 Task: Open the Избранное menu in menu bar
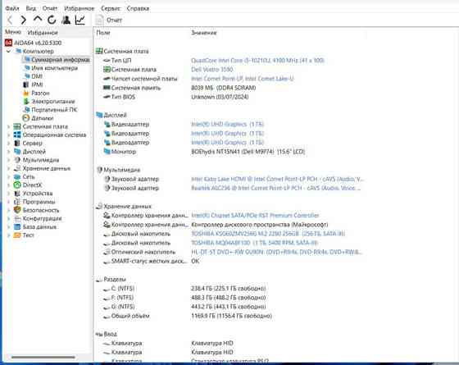(79, 8)
